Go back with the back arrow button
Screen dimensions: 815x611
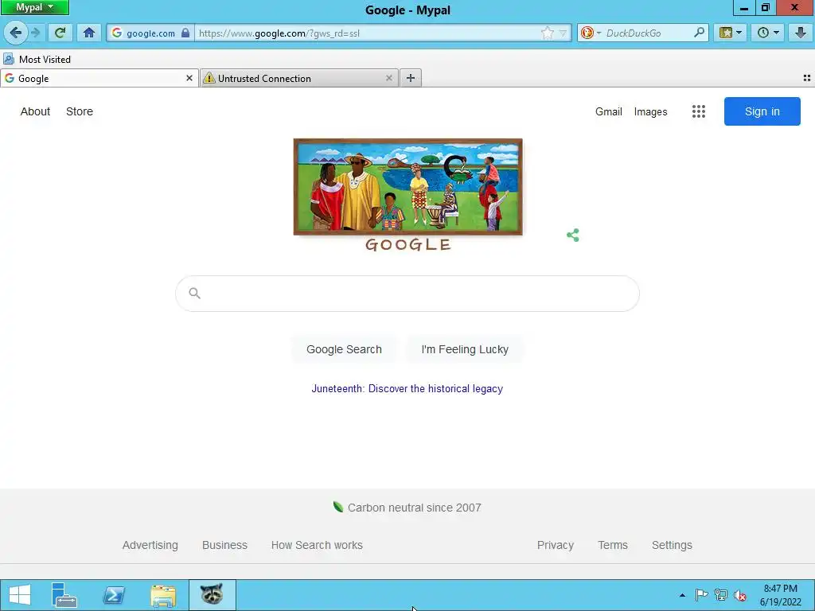point(15,33)
